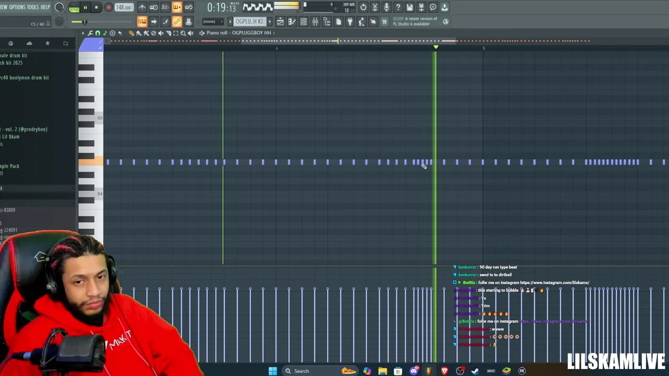669x376 pixels.
Task: Click the touch controller hand icon
Action: pyautogui.click(x=373, y=21)
